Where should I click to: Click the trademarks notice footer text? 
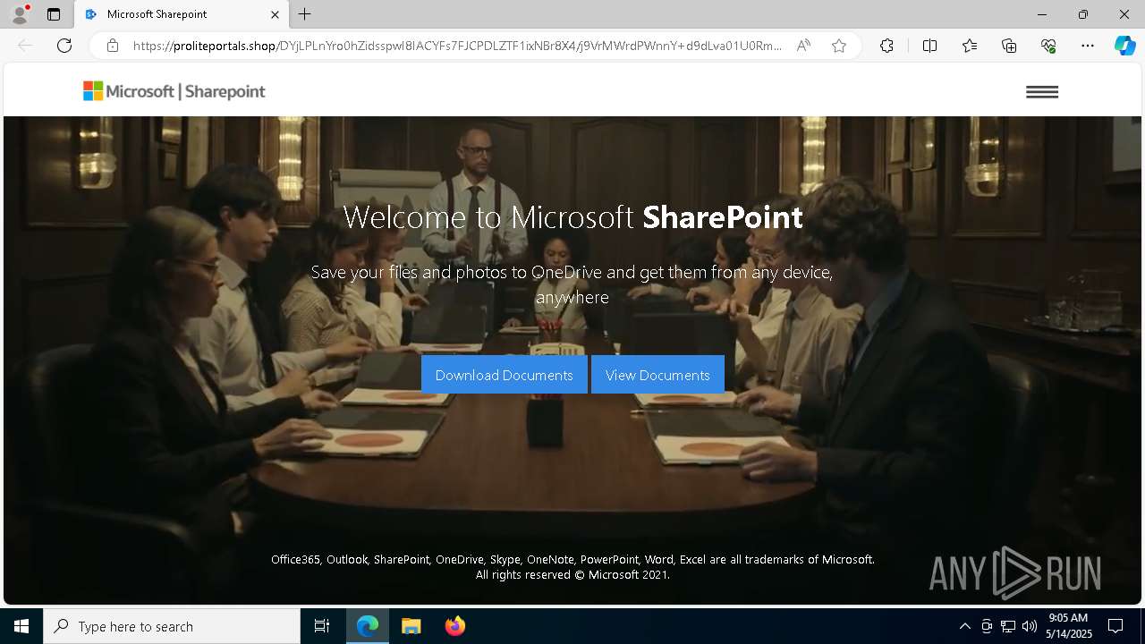point(572,559)
